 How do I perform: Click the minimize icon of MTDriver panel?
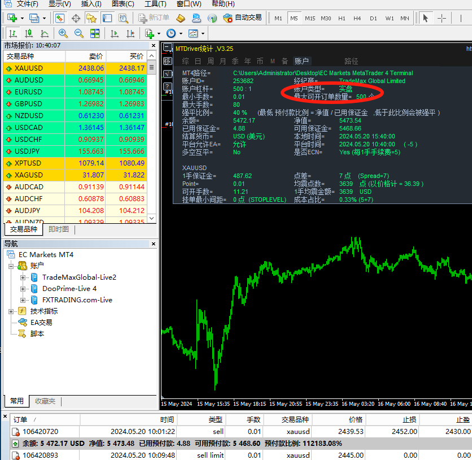click(167, 48)
